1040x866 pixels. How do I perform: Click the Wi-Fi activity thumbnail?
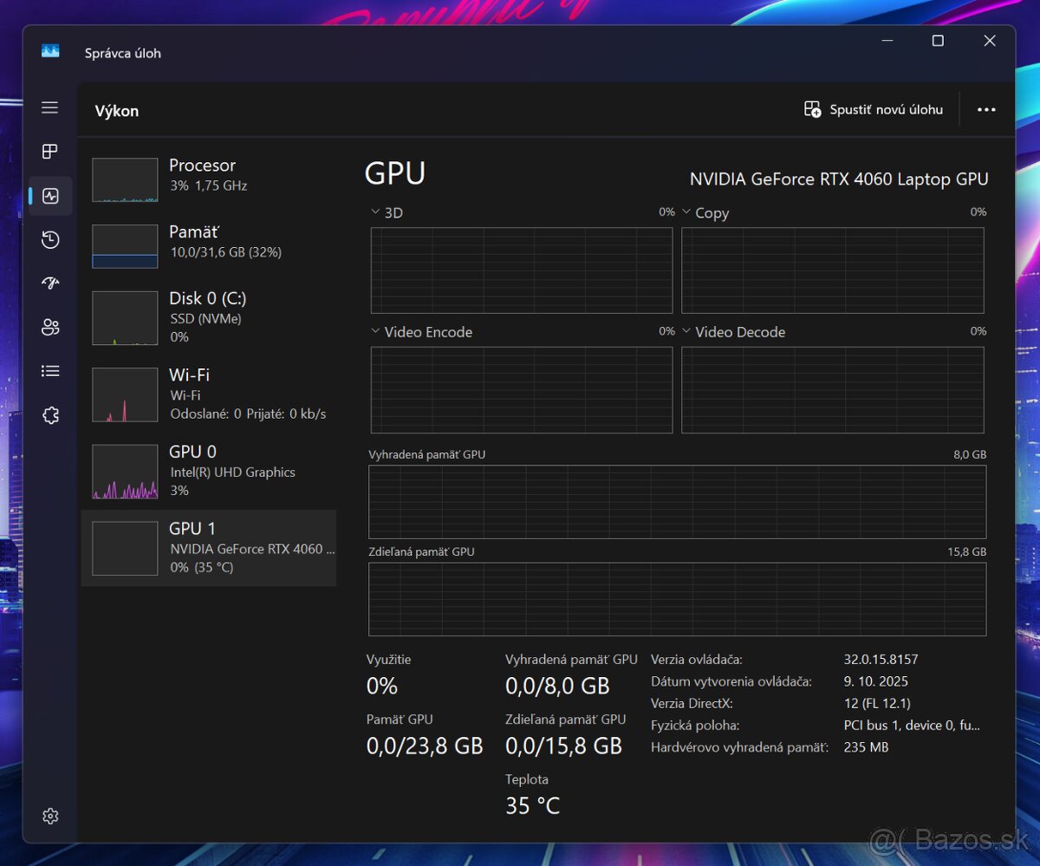click(x=124, y=394)
